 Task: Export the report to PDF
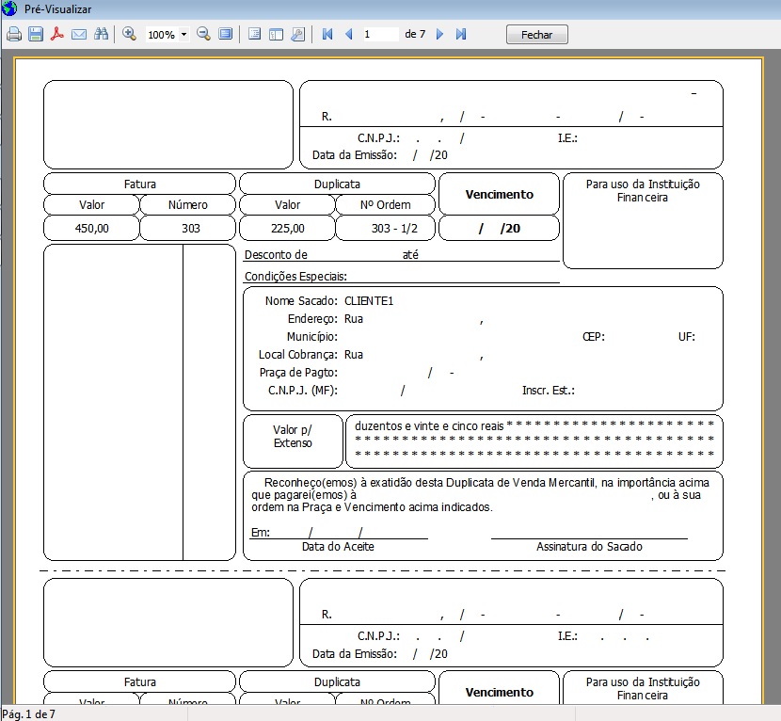pyautogui.click(x=57, y=35)
